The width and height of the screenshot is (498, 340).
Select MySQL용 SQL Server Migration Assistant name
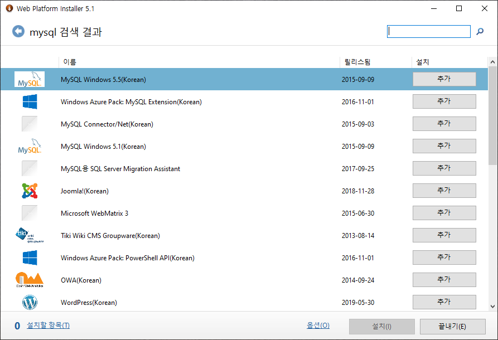[x=120, y=168]
